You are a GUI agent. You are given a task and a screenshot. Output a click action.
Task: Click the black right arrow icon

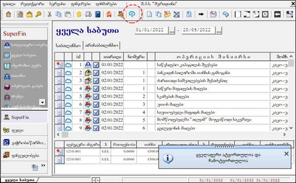pos(201,14)
